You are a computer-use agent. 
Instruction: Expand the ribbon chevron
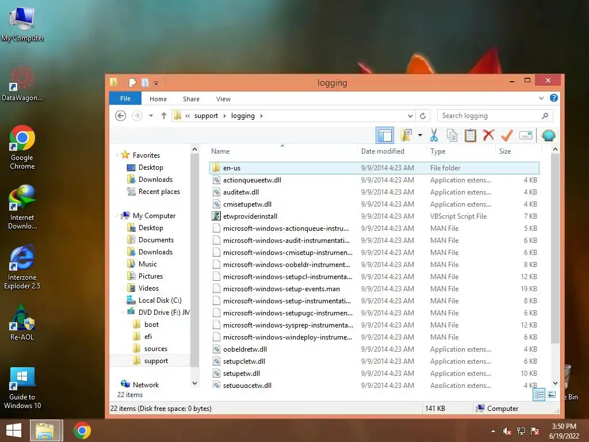pyautogui.click(x=541, y=98)
